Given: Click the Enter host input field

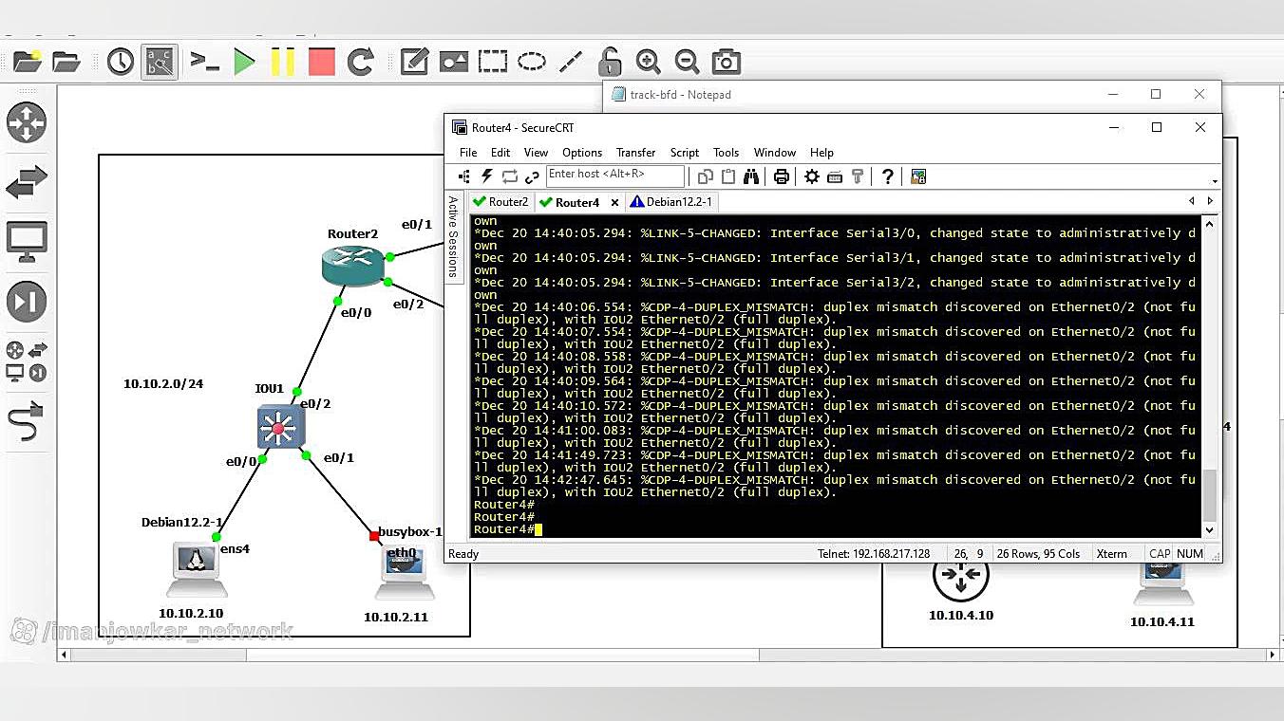Looking at the screenshot, I should [615, 176].
